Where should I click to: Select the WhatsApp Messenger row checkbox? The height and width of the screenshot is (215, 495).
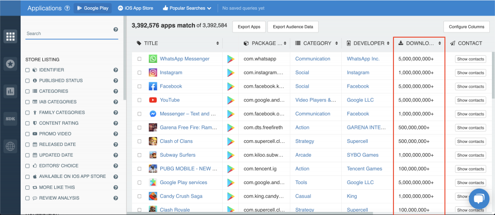[x=140, y=59]
